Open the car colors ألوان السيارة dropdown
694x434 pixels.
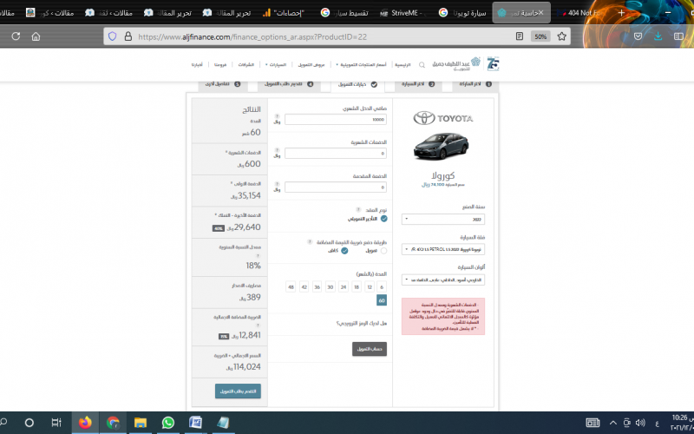(443, 279)
